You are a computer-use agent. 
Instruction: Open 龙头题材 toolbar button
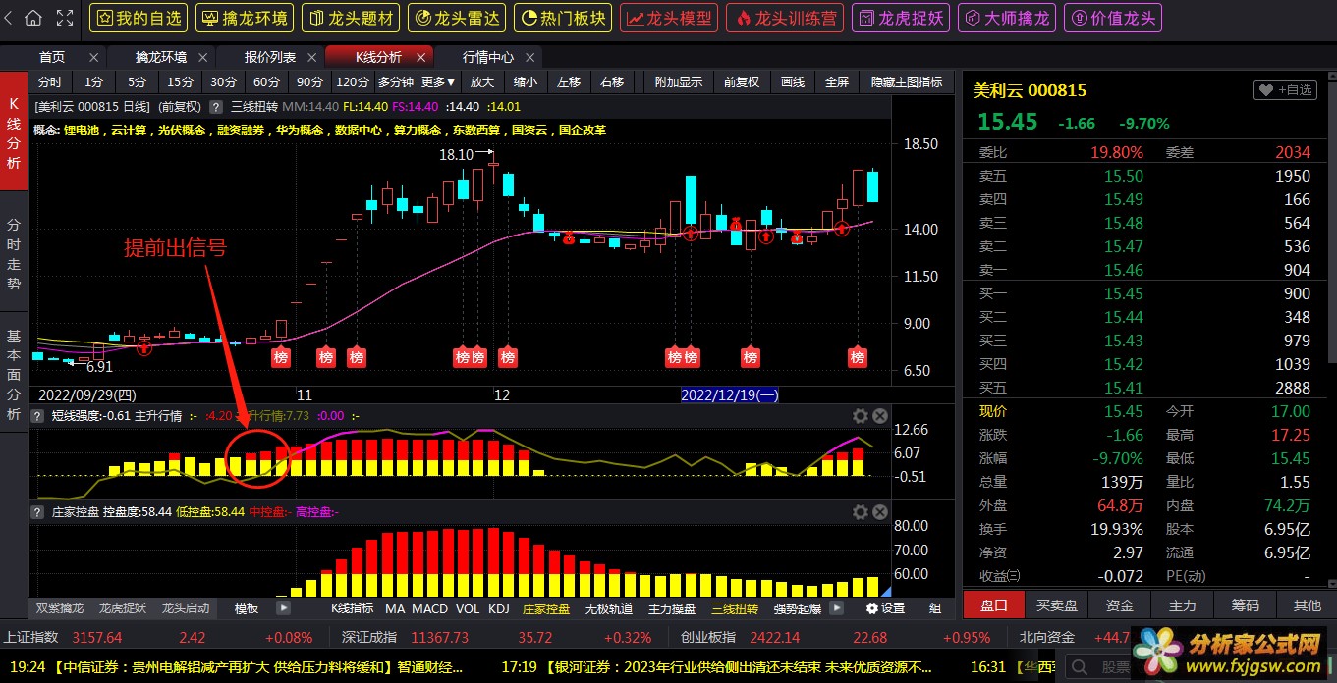coord(351,18)
